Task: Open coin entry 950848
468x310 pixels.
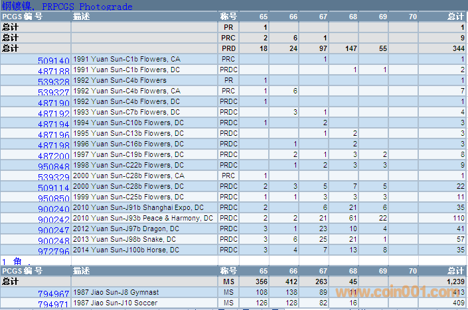Action: pyautogui.click(x=54, y=166)
